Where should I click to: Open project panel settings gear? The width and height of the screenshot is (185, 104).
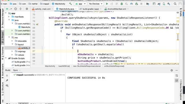[27, 9]
